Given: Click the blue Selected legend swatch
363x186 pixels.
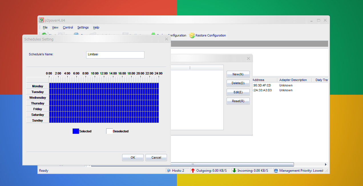Looking at the screenshot, I should tap(76, 131).
